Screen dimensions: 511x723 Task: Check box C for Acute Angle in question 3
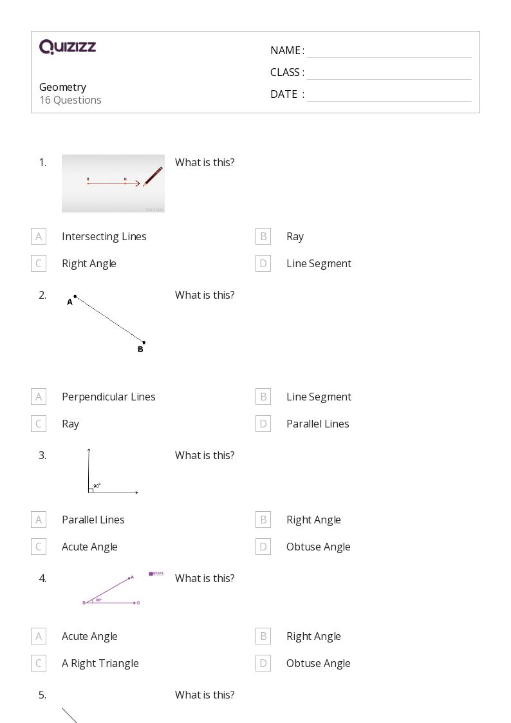pyautogui.click(x=39, y=547)
